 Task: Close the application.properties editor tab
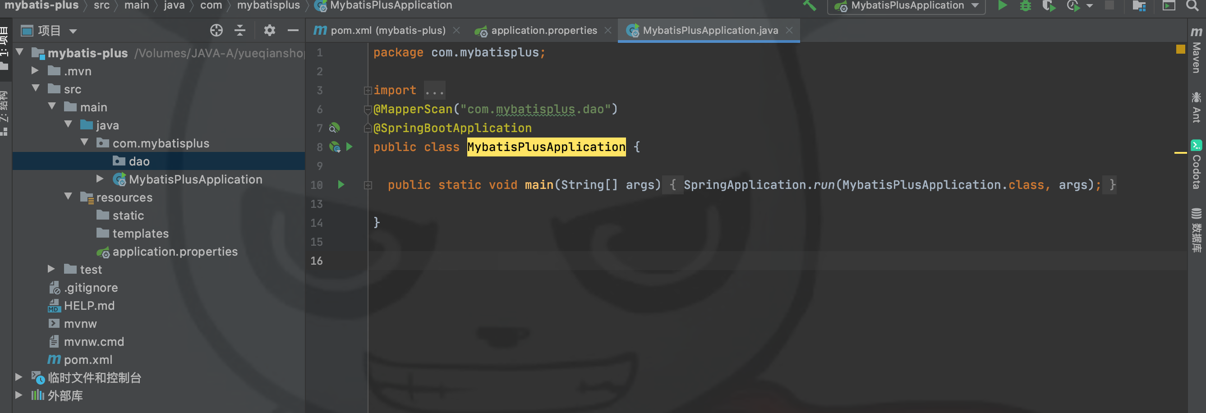pos(608,31)
